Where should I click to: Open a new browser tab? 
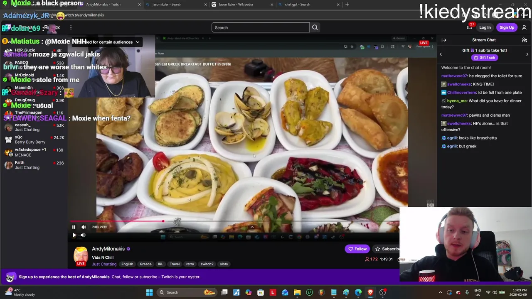click(347, 5)
